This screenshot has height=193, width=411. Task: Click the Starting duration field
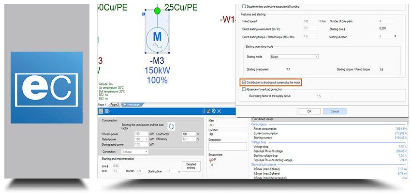coord(386,36)
